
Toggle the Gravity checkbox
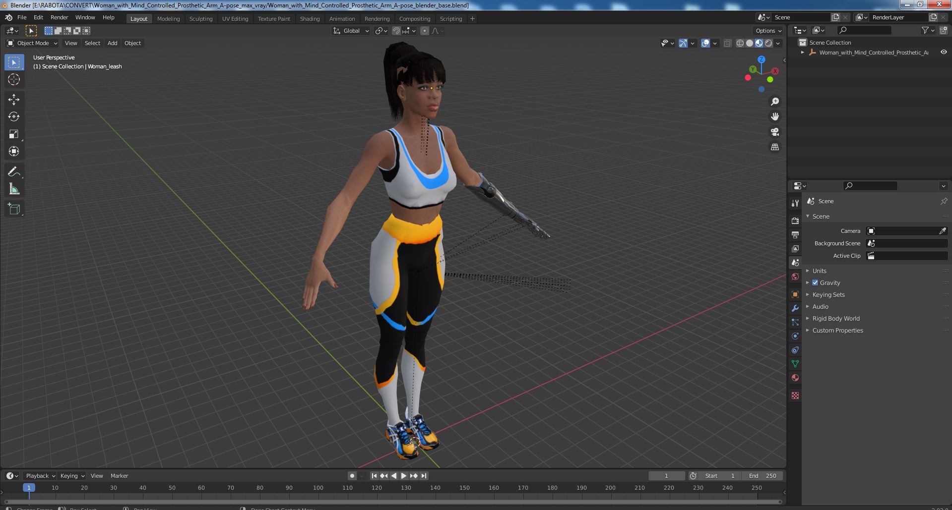(x=815, y=283)
